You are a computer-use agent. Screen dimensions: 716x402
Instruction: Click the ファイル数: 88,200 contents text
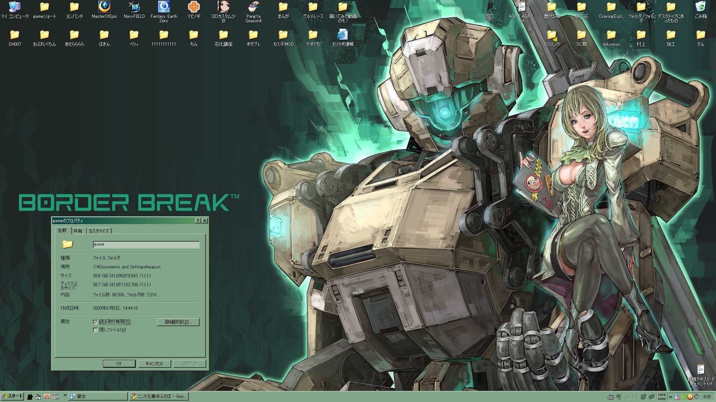(125, 295)
